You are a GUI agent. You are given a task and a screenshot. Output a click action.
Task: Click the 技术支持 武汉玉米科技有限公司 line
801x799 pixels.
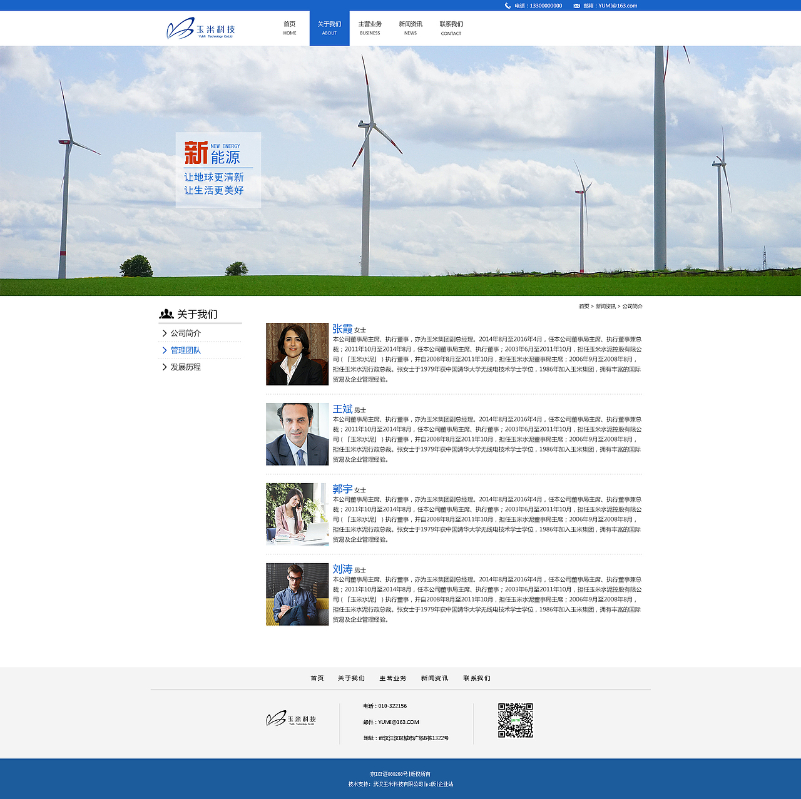coord(400,784)
